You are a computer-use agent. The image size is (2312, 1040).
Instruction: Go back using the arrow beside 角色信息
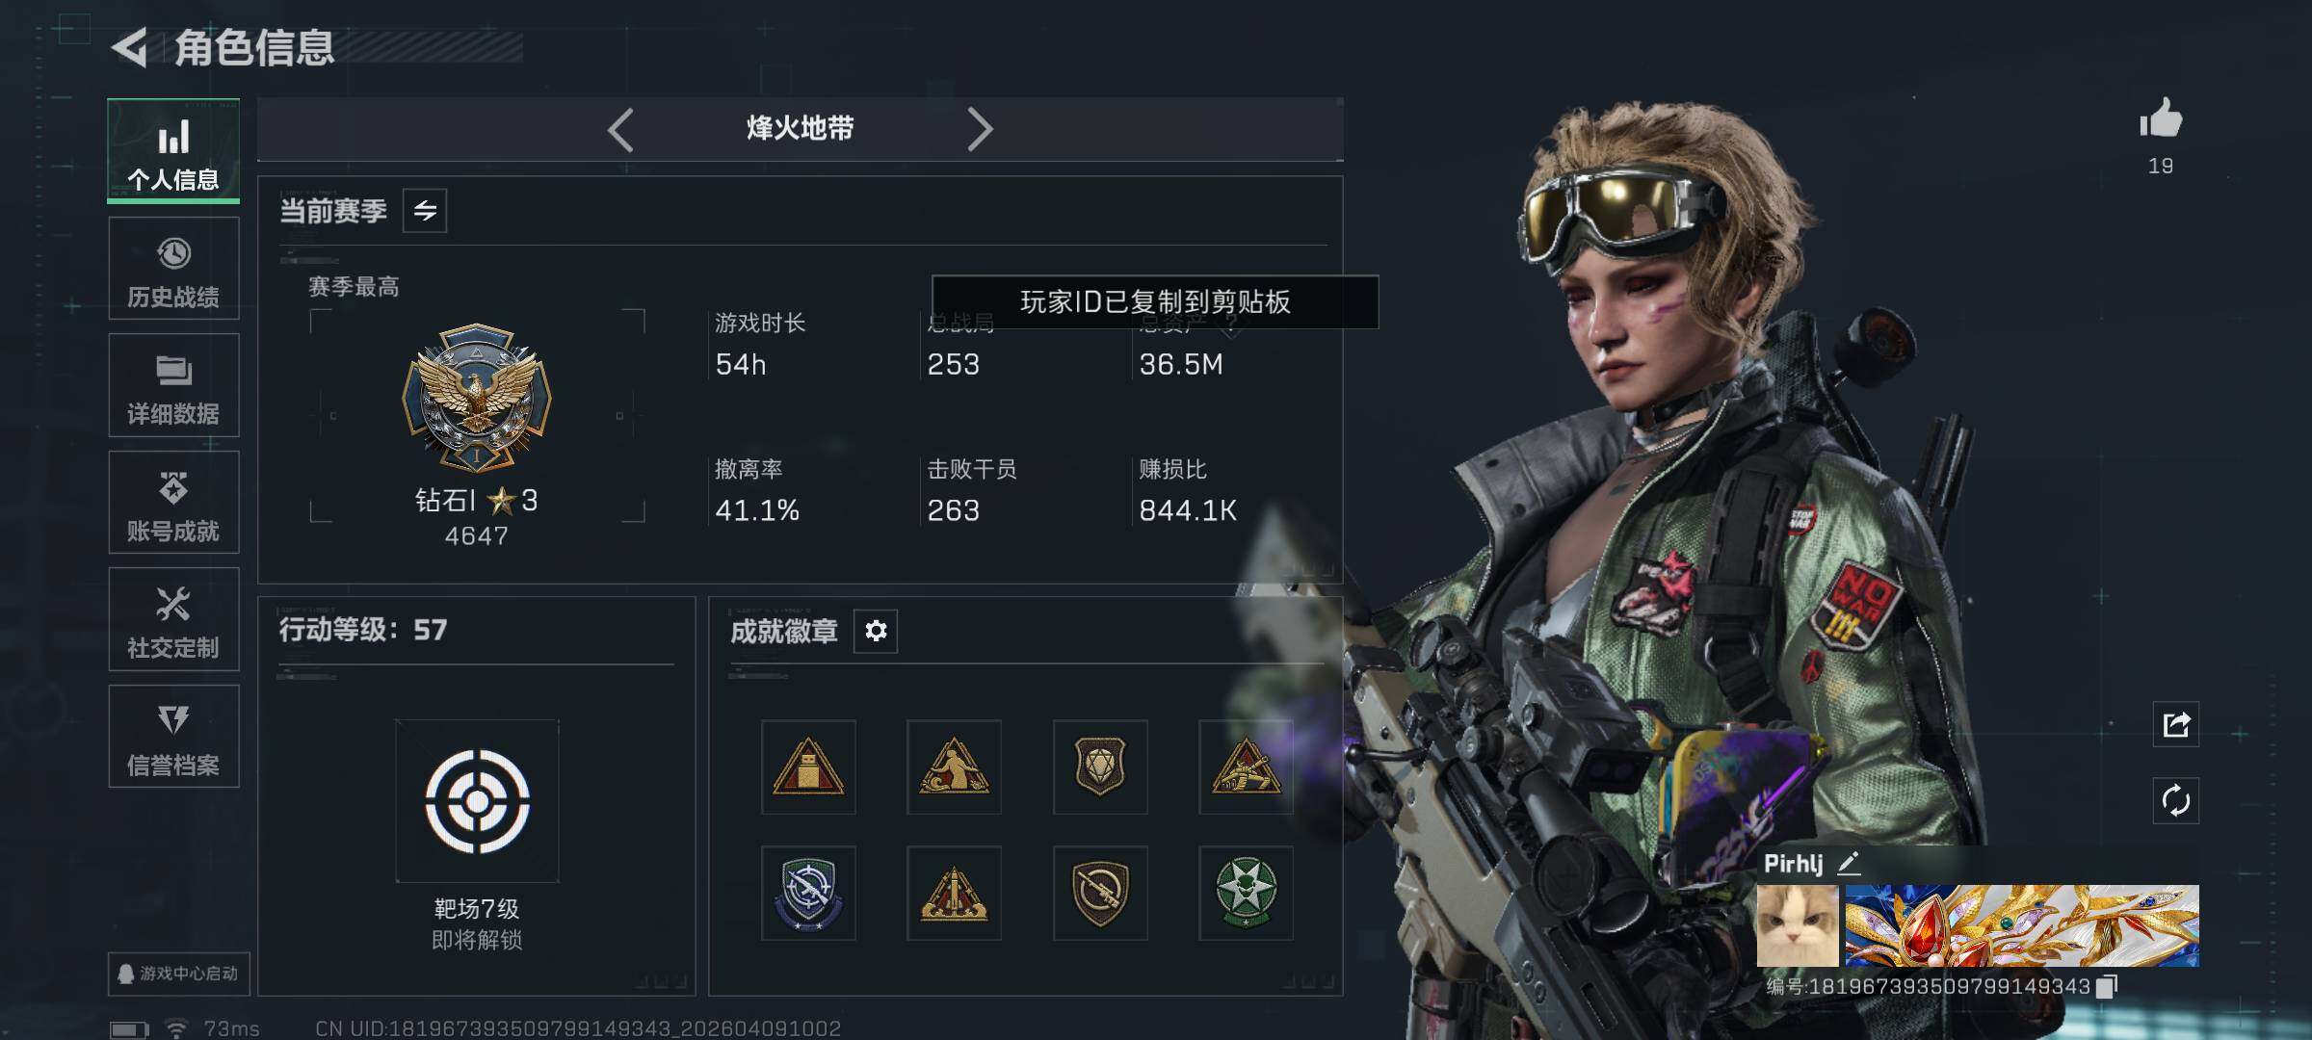point(129,46)
